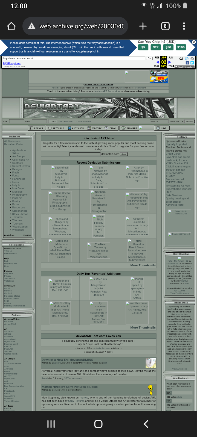Open Sponsored Links in Hot News

tap(176, 141)
